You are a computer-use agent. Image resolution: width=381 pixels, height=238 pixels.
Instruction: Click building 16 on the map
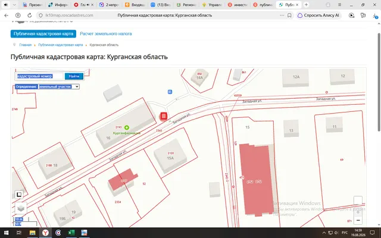click(x=125, y=126)
